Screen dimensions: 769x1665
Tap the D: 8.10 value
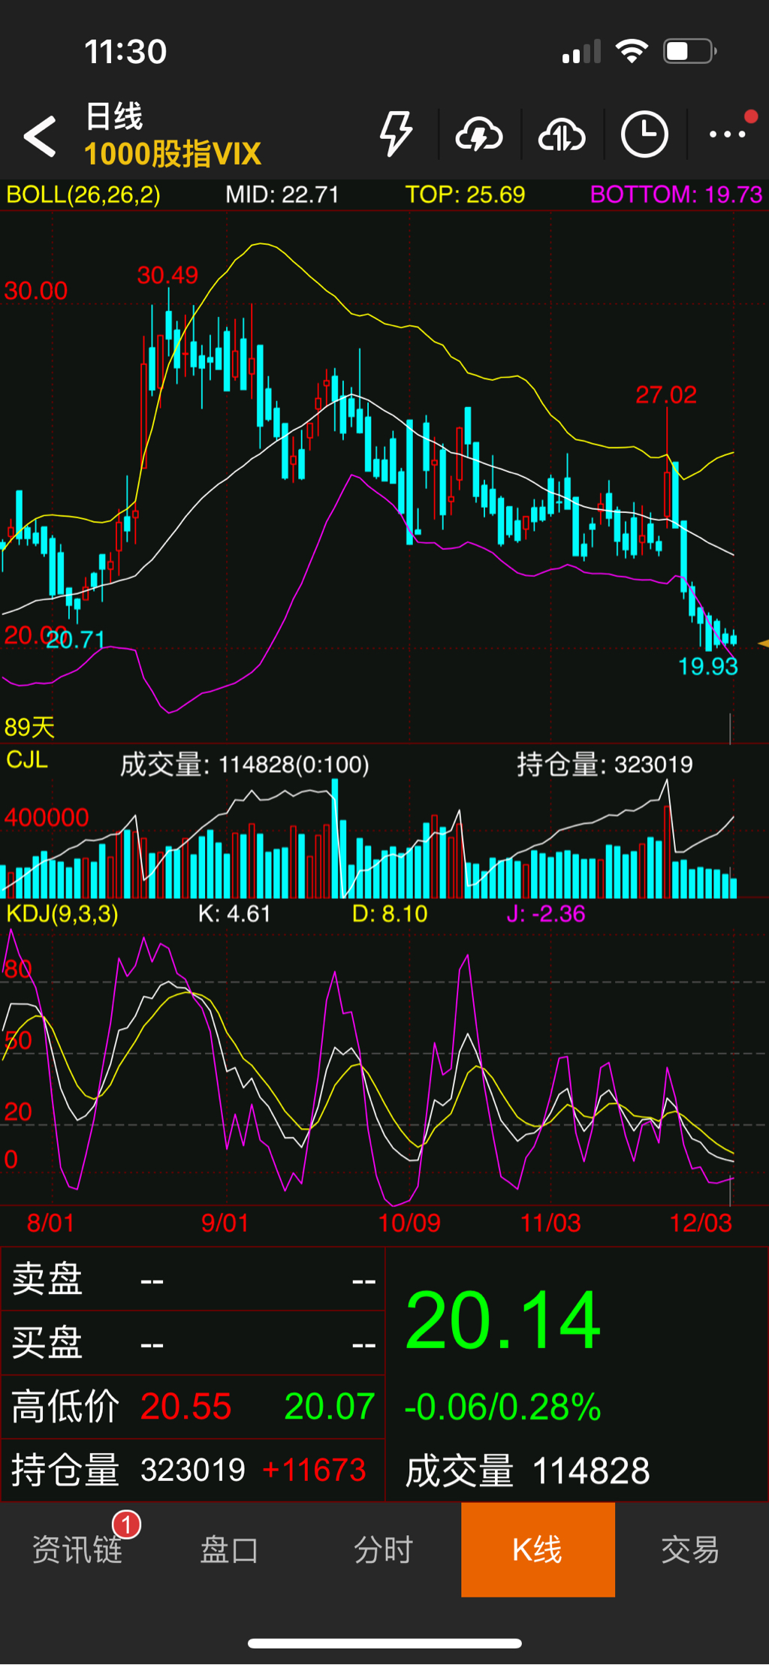point(390,914)
